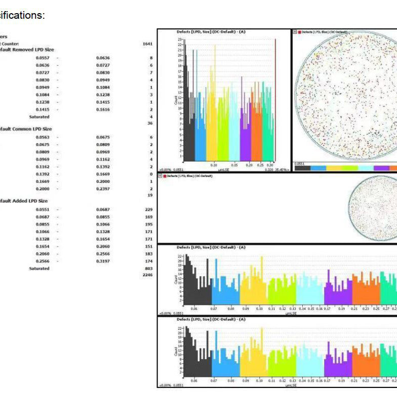Pick the dark gray legend swatch under the large wafer map
This screenshot has height=397, width=397.
point(302,168)
